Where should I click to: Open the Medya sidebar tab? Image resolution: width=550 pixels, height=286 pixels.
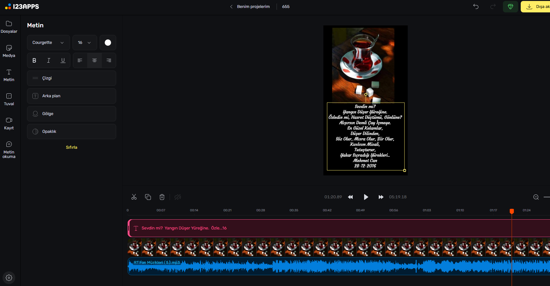[9, 51]
